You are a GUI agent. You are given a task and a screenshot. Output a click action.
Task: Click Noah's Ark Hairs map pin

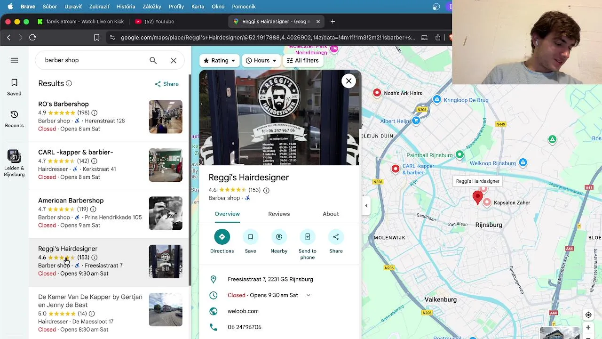click(377, 93)
